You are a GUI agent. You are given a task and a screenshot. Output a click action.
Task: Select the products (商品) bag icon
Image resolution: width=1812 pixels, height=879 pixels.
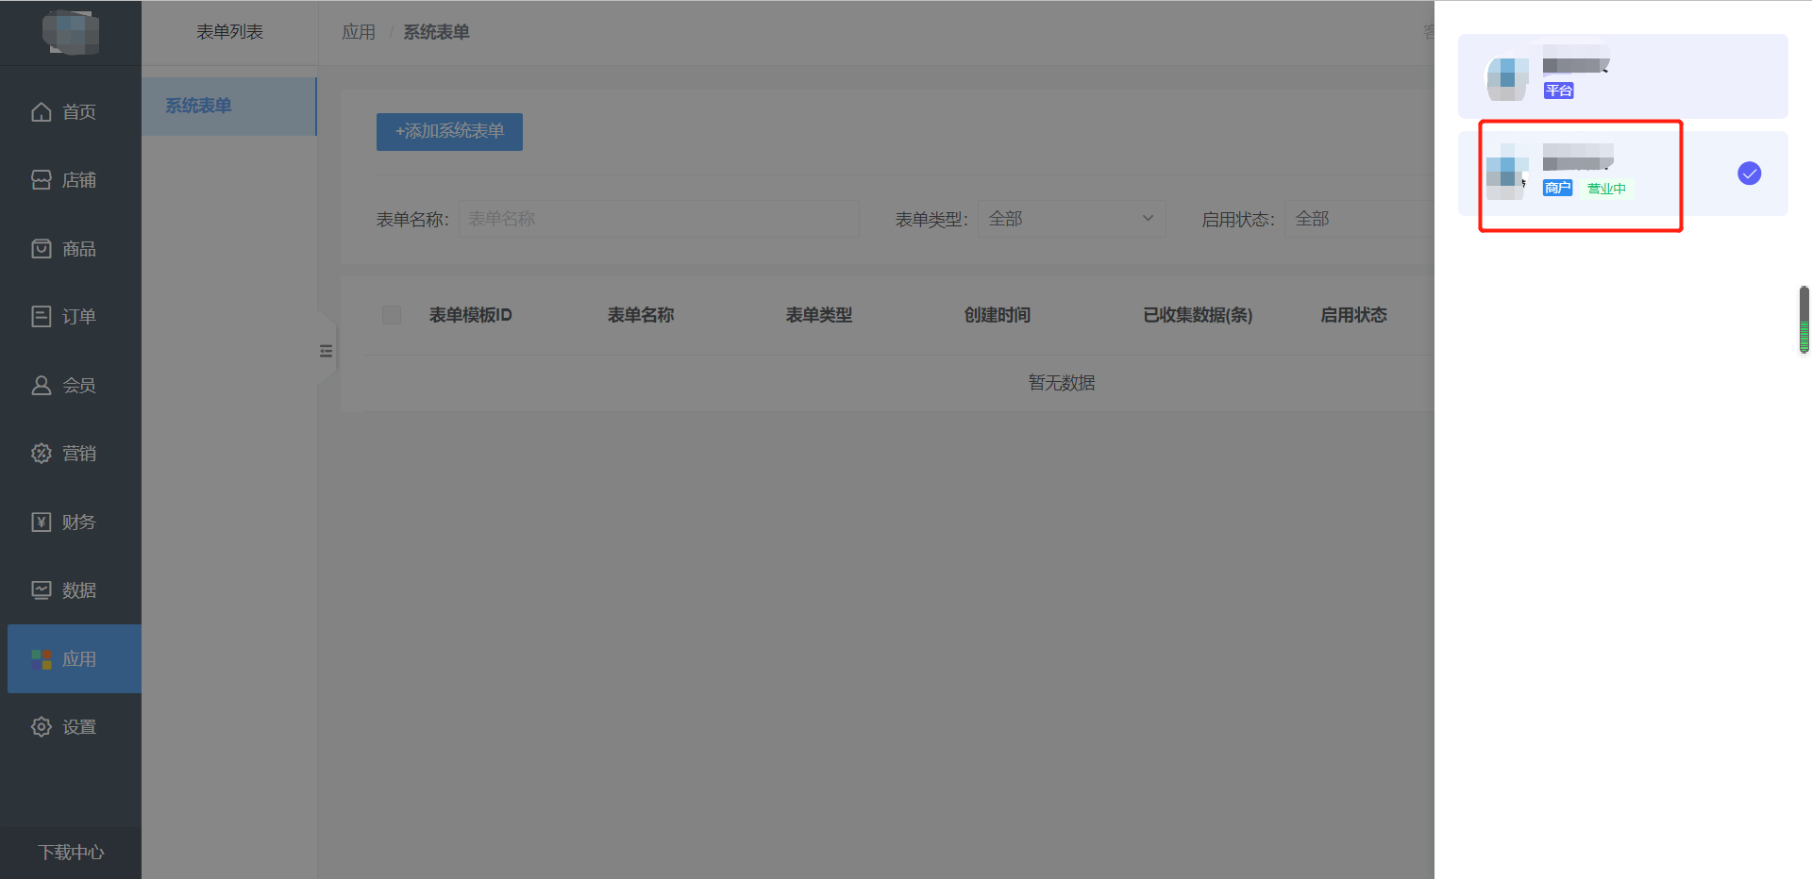(x=42, y=249)
